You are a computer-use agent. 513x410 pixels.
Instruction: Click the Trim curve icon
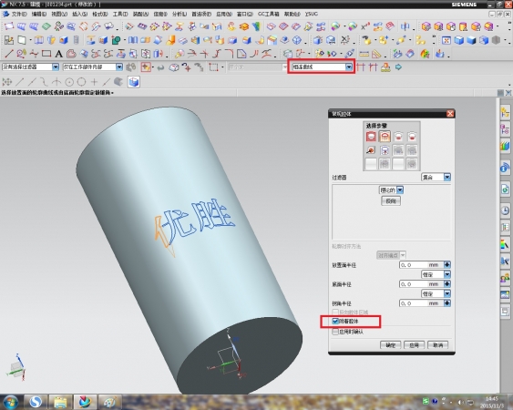[191, 54]
